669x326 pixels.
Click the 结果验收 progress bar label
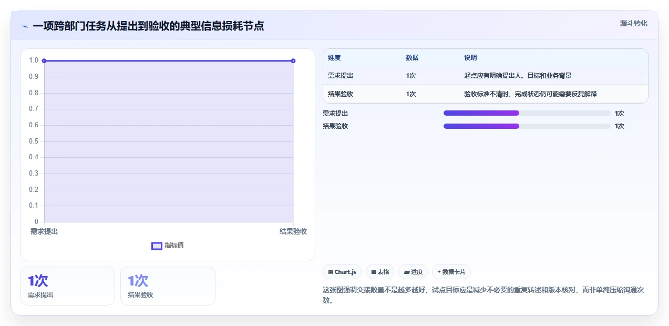coord(335,126)
